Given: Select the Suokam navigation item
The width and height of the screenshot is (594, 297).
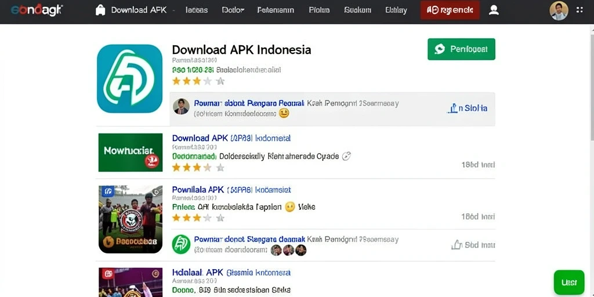Looking at the screenshot, I should pyautogui.click(x=357, y=10).
